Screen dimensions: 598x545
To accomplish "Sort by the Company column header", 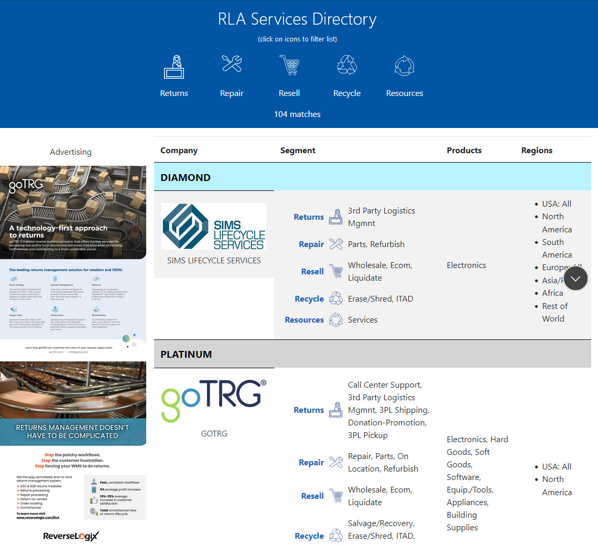I will (179, 151).
